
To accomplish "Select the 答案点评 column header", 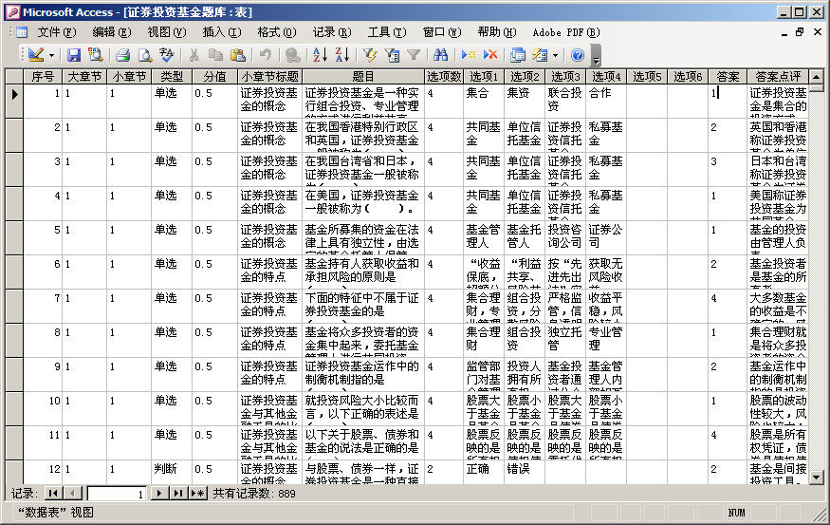I will pos(778,77).
